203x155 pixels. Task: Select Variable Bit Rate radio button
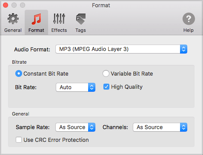click(x=106, y=73)
